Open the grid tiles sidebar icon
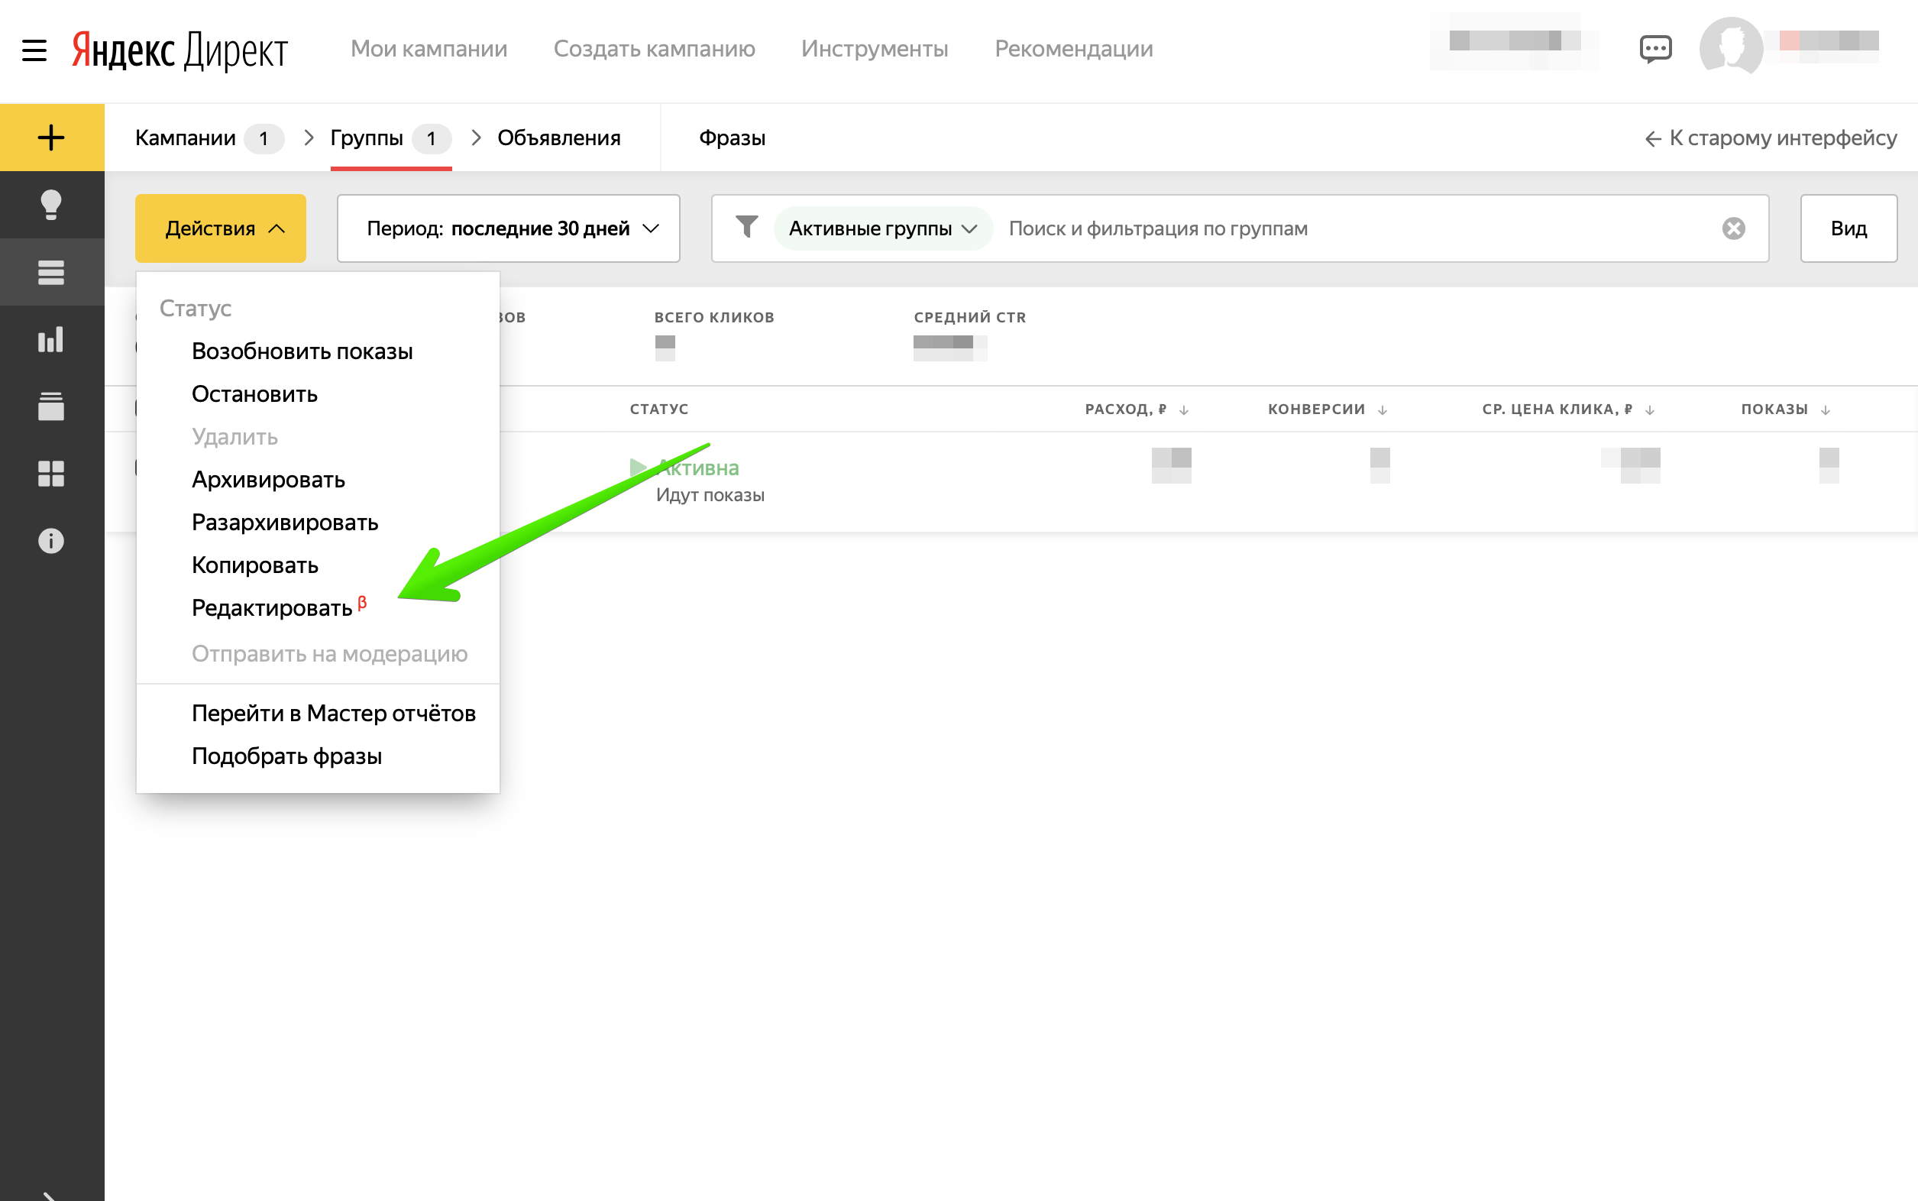 pyautogui.click(x=51, y=474)
